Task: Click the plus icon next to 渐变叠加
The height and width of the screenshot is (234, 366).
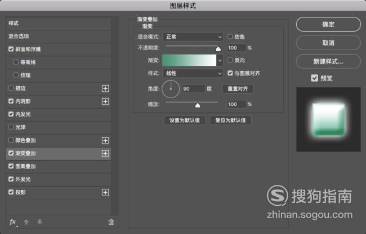Action: pos(105,153)
